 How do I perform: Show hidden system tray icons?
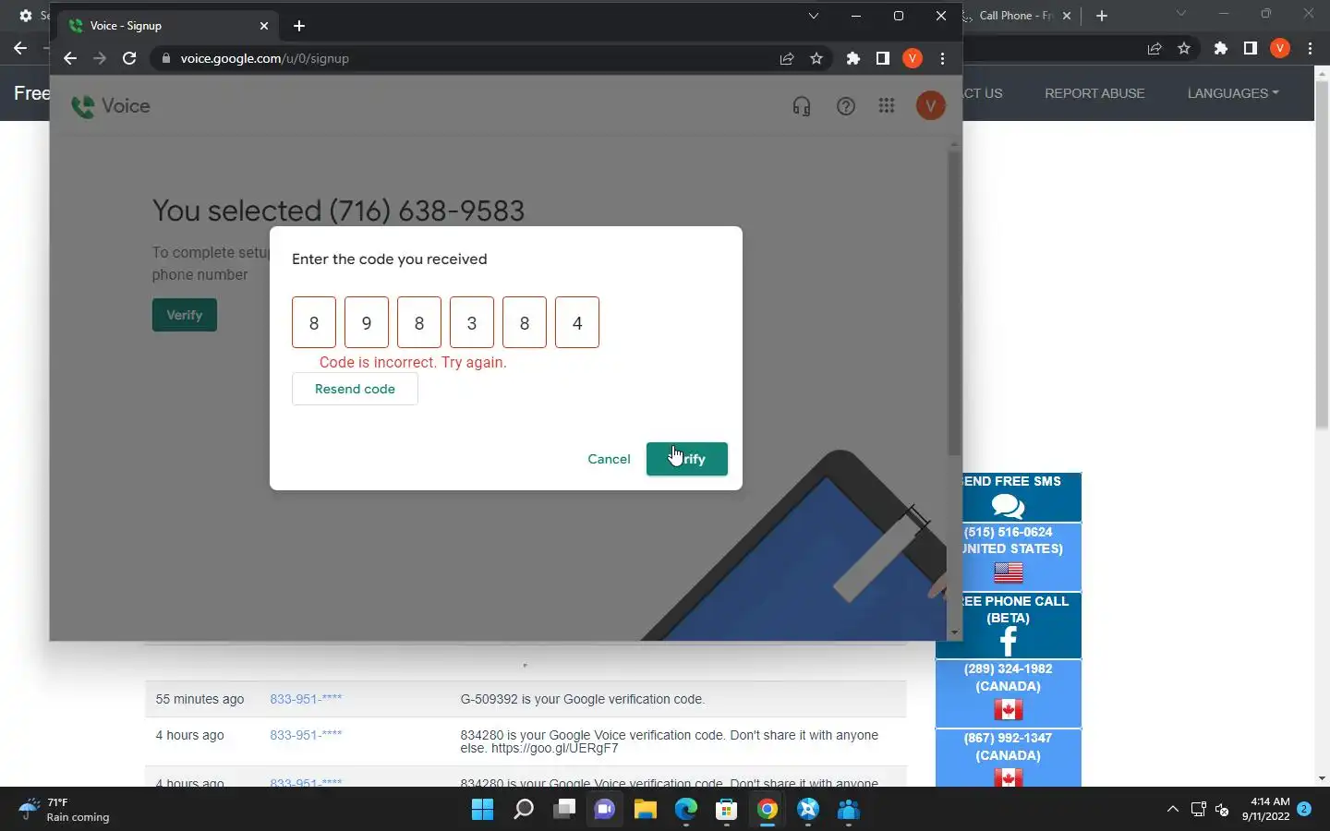tap(1172, 810)
